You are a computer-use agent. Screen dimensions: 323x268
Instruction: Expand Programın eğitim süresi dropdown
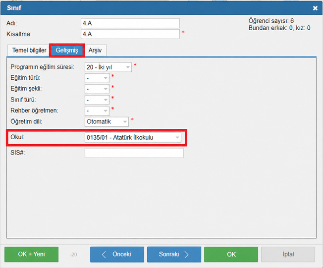click(108, 67)
